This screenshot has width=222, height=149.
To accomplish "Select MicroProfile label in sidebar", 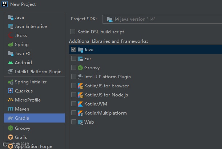I will [28, 100].
